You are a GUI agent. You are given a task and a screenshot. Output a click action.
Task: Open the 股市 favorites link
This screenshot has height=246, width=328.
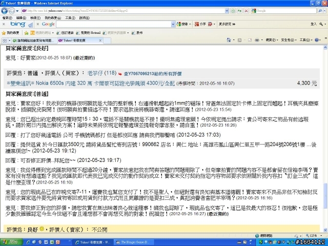coord(137,33)
